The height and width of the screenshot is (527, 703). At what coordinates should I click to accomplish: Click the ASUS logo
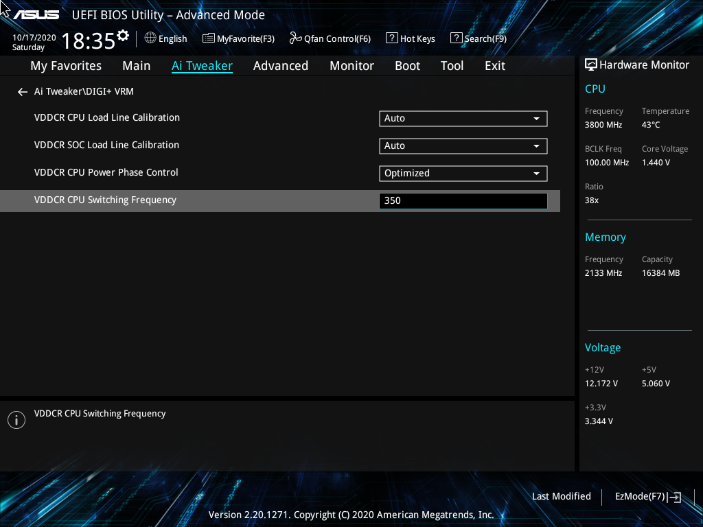pyautogui.click(x=36, y=15)
